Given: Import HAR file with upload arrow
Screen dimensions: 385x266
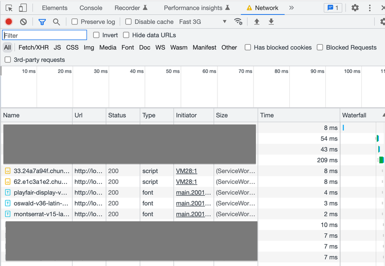Looking at the screenshot, I should point(257,22).
